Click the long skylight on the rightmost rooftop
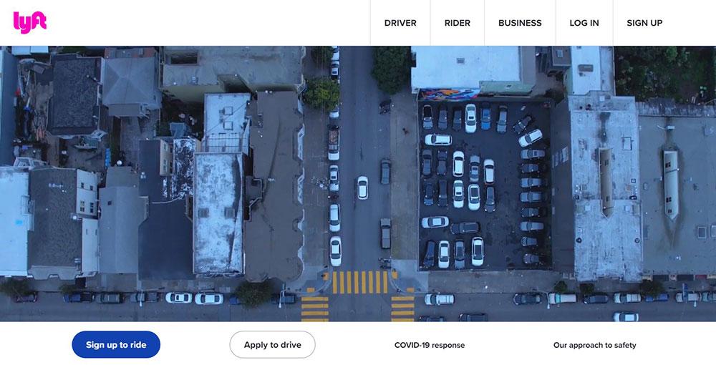Image resolution: width=716 pixels, height=365 pixels. [x=670, y=185]
